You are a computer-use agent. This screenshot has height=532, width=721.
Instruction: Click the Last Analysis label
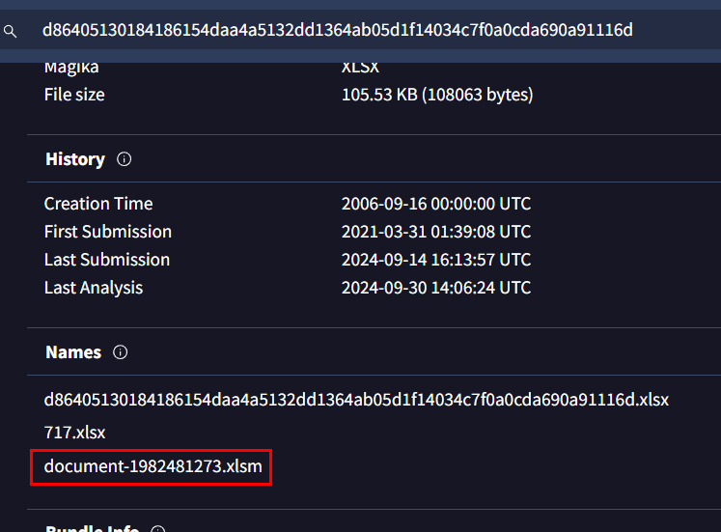pyautogui.click(x=94, y=288)
